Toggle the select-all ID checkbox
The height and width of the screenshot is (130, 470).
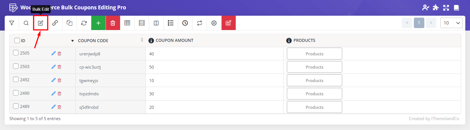tap(17, 40)
